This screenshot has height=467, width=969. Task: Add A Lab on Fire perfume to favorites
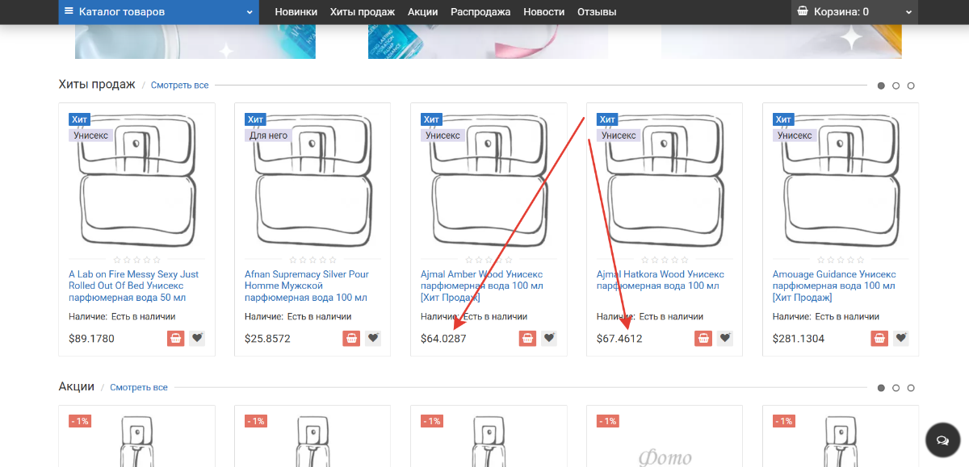pyautogui.click(x=197, y=338)
